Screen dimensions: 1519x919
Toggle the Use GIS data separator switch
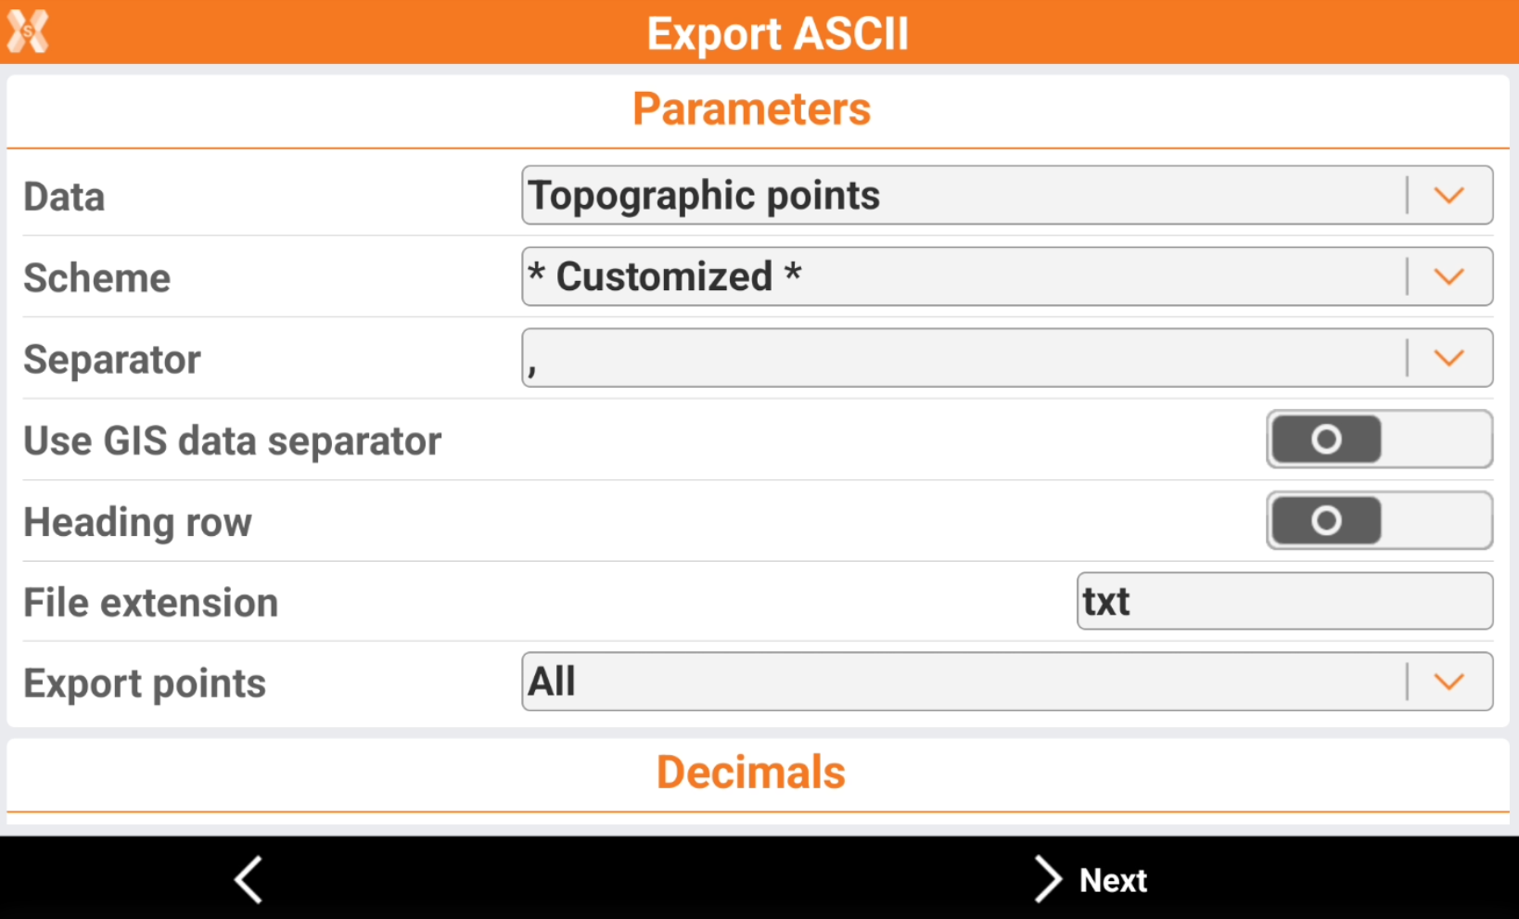click(x=1378, y=440)
